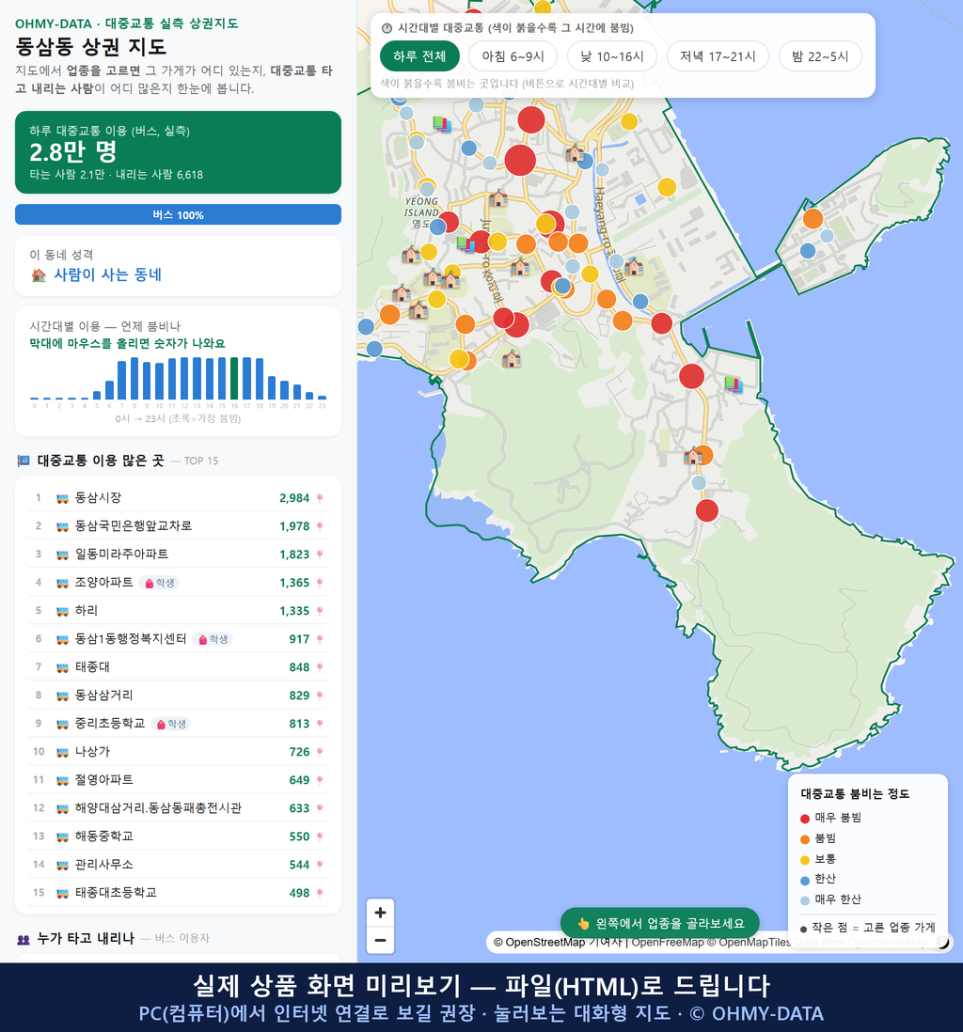Click the book marker near the southeastern harbor
Viewport: 963px width, 1032px height.
point(734,383)
